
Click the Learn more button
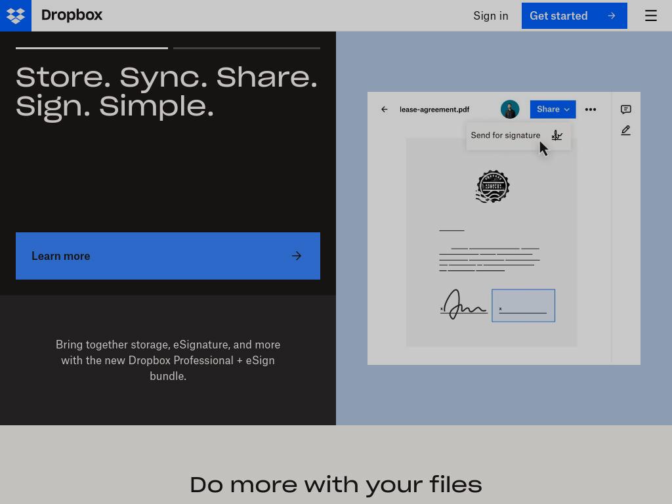pyautogui.click(x=168, y=256)
